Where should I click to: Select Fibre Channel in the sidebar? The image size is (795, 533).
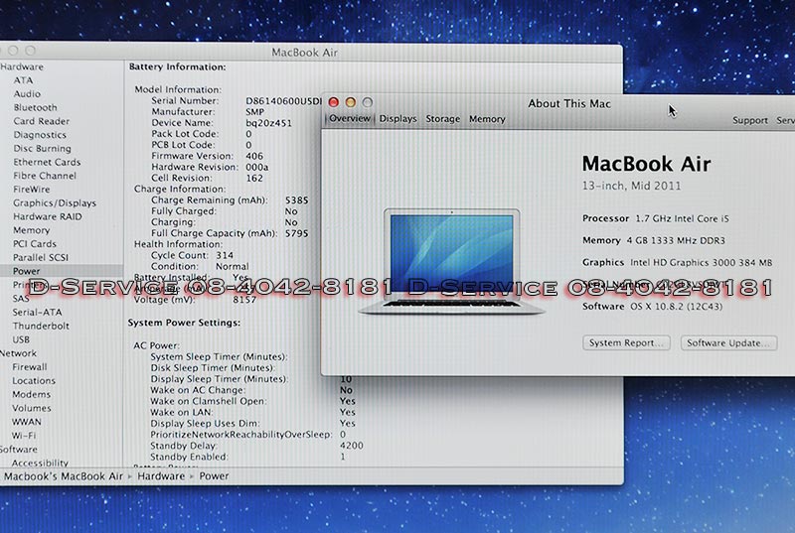(45, 176)
